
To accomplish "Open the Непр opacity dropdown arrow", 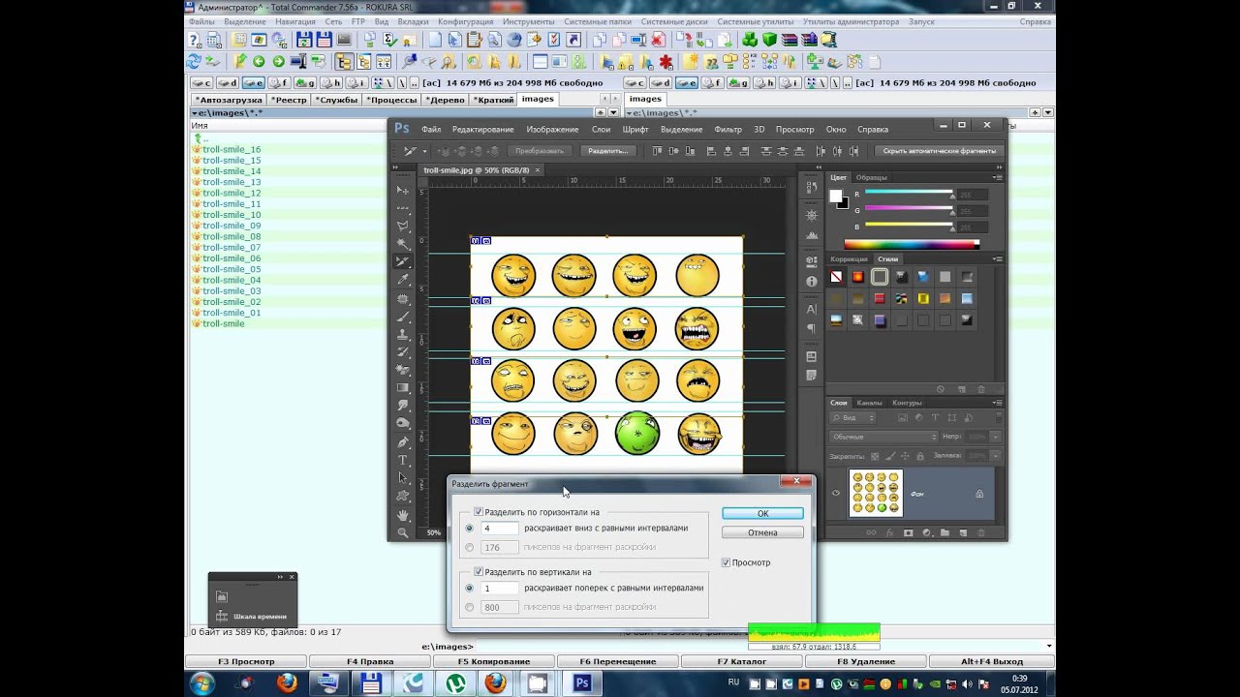I will [x=996, y=437].
